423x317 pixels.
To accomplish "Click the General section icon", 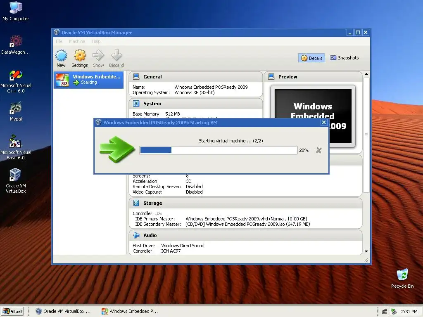I will [136, 77].
